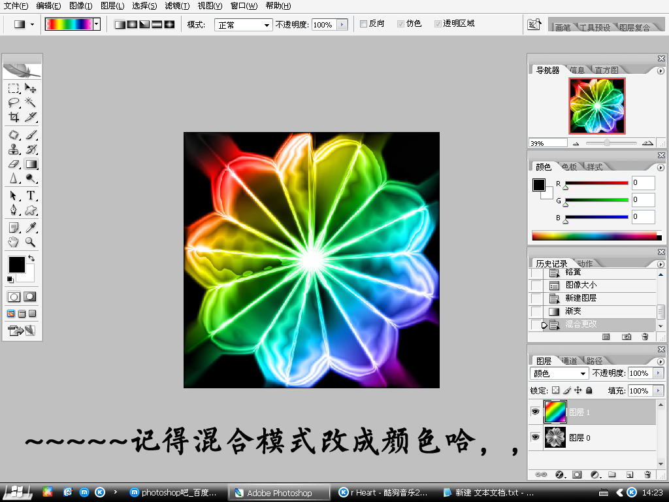Click the foreground color swatch in toolbox
Screen dimensions: 669x502
(16, 264)
